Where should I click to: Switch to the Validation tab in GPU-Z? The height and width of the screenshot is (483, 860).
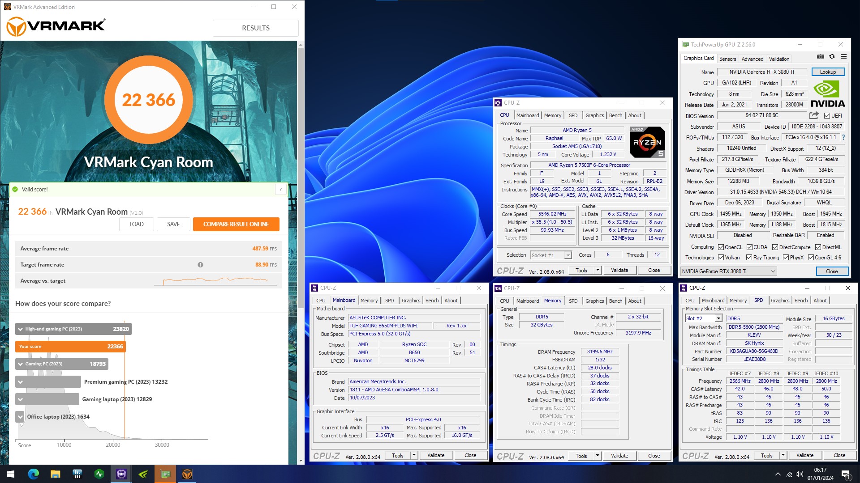779,59
